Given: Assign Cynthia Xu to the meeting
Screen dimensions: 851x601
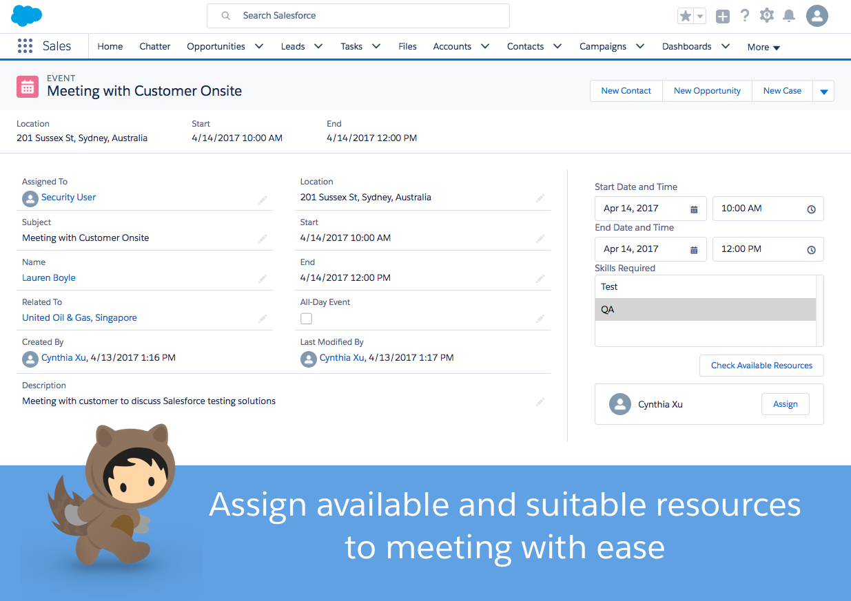Looking at the screenshot, I should point(786,404).
